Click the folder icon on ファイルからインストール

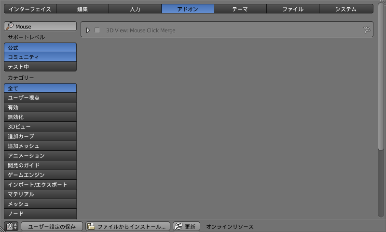91,226
